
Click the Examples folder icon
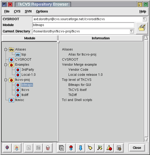(x=11, y=65)
